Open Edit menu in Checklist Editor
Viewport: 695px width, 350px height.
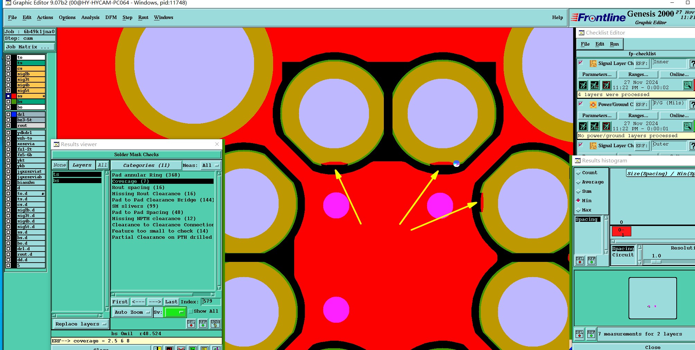600,44
